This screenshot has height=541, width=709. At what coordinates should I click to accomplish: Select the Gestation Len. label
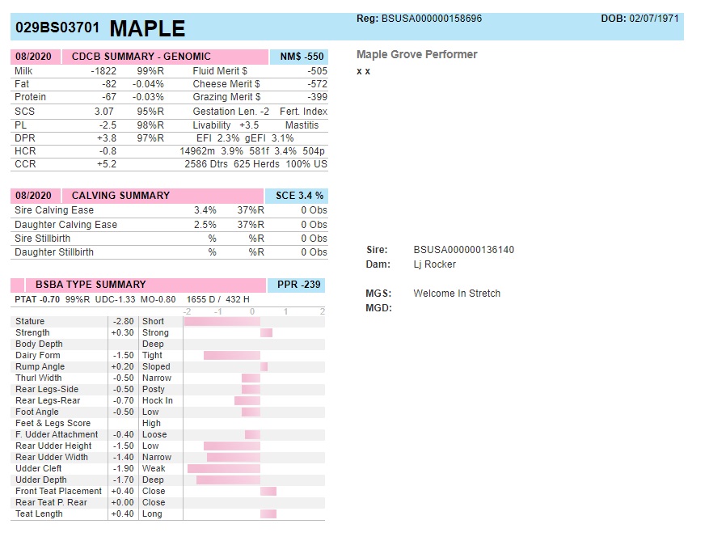[226, 112]
